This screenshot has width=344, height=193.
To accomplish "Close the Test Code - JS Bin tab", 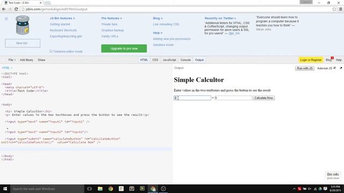I will [x=41, y=3].
